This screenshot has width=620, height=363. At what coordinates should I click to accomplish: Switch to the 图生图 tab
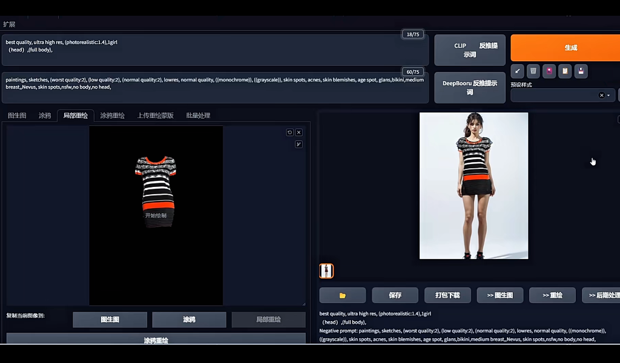coord(17,116)
